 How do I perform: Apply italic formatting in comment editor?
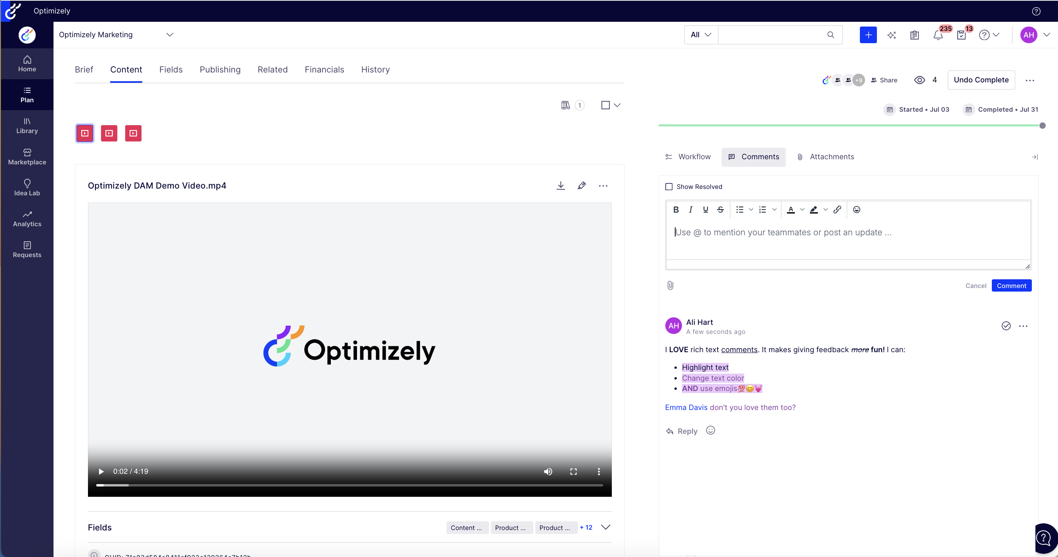tap(690, 210)
